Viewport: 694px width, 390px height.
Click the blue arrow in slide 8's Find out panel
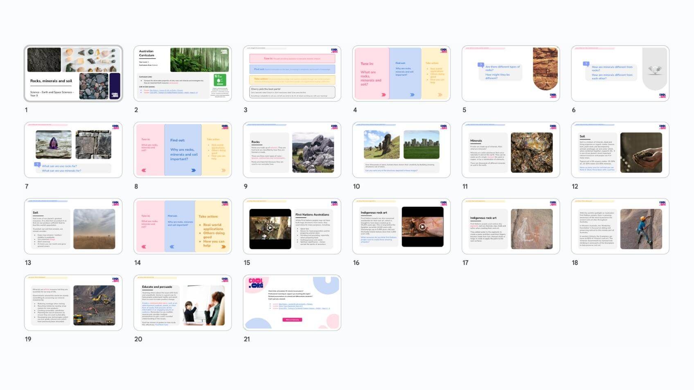click(x=194, y=170)
